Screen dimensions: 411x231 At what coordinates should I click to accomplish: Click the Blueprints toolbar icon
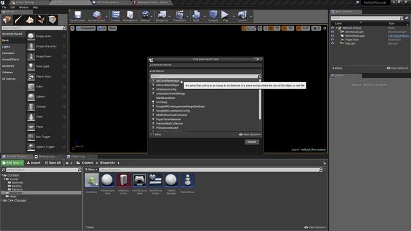pyautogui.click(x=162, y=16)
